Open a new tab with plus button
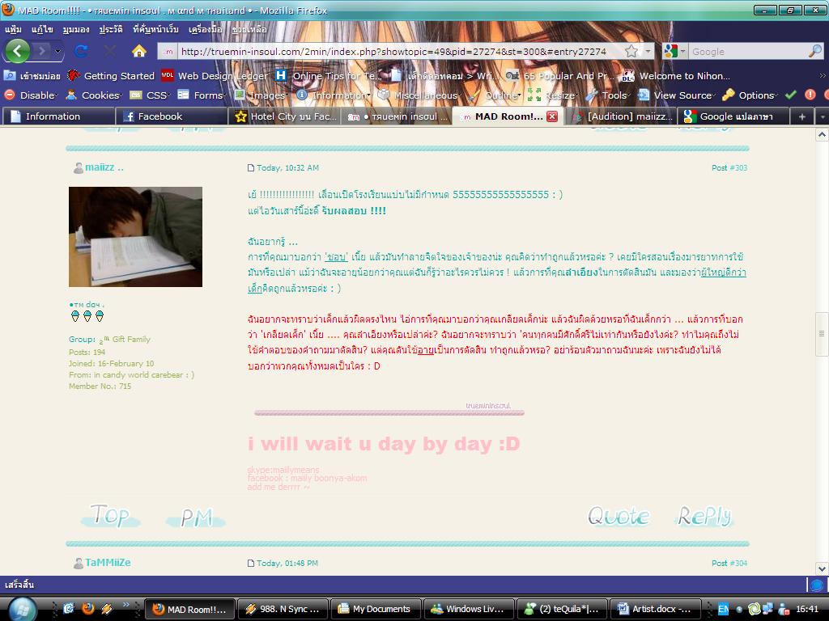The width and height of the screenshot is (829, 621). [x=801, y=116]
